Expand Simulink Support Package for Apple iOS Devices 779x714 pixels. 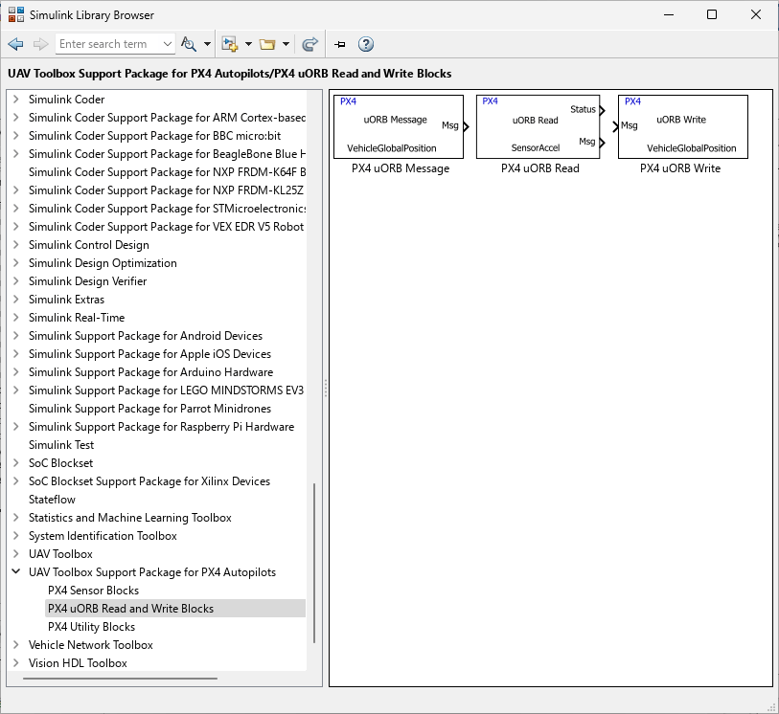(x=16, y=354)
